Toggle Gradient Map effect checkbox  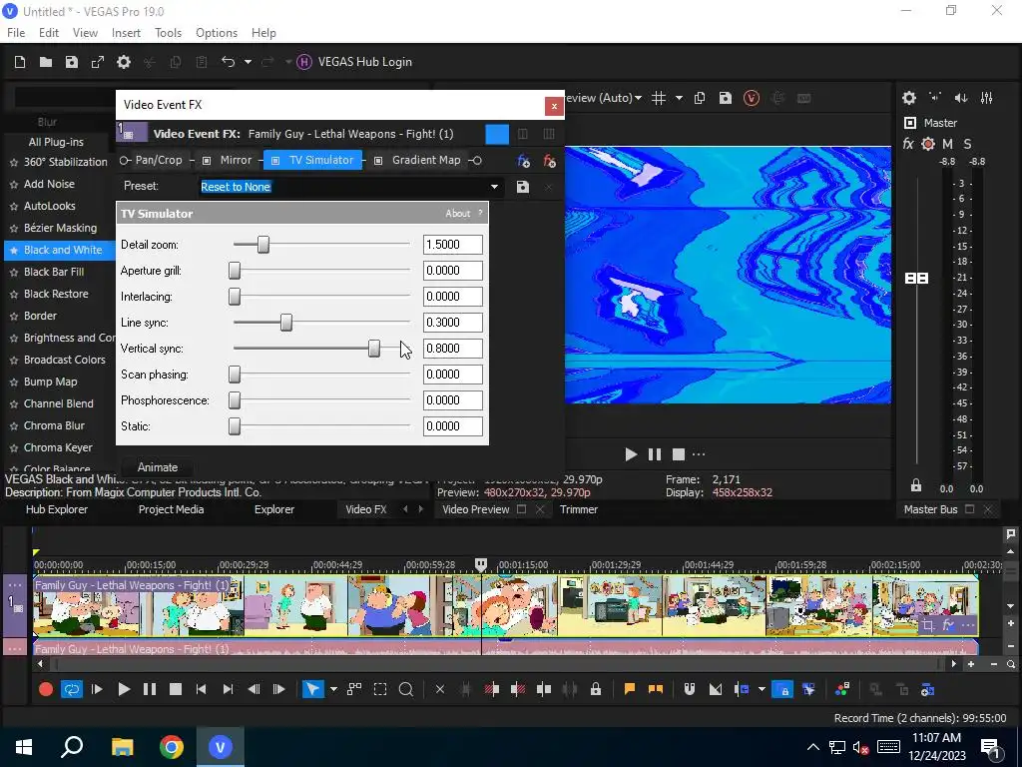tap(378, 161)
